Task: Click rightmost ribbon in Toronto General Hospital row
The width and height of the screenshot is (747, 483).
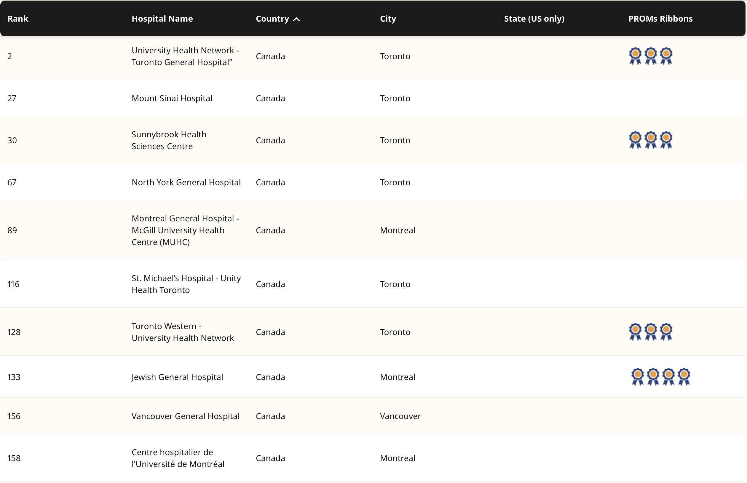Action: click(666, 56)
